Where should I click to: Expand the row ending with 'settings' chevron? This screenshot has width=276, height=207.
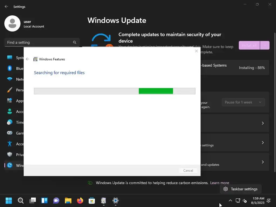[x=263, y=143]
